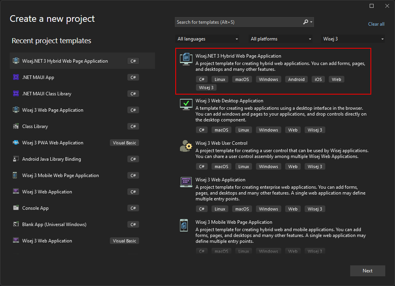Image resolution: width=395 pixels, height=286 pixels.
Task: Open the All platforms dropdown
Action: pyautogui.click(x=280, y=39)
